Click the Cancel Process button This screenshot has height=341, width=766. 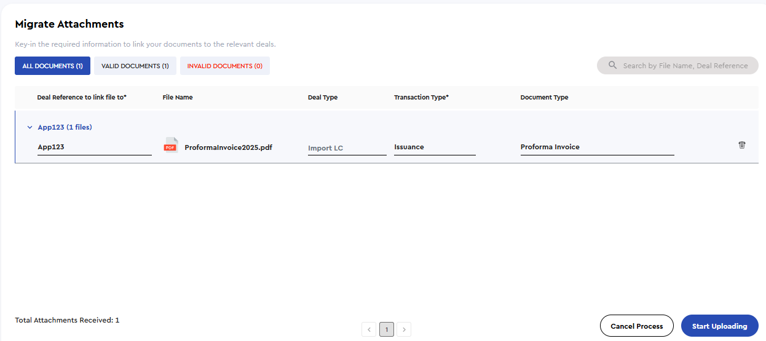point(637,326)
